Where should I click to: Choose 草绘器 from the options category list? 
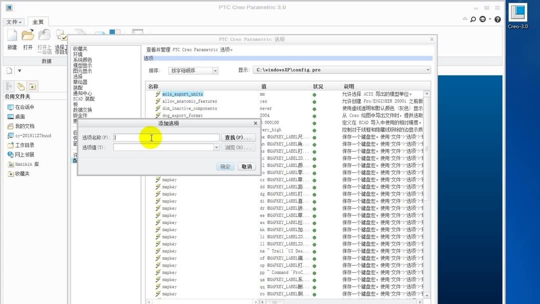click(x=84, y=81)
